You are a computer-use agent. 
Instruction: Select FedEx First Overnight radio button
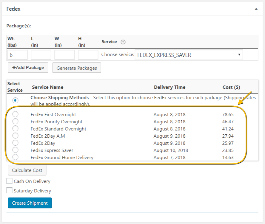coord(15,114)
